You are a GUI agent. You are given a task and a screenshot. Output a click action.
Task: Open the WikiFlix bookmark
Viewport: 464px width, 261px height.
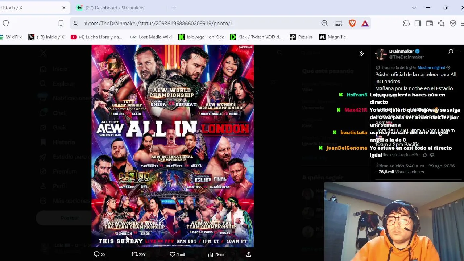click(11, 37)
